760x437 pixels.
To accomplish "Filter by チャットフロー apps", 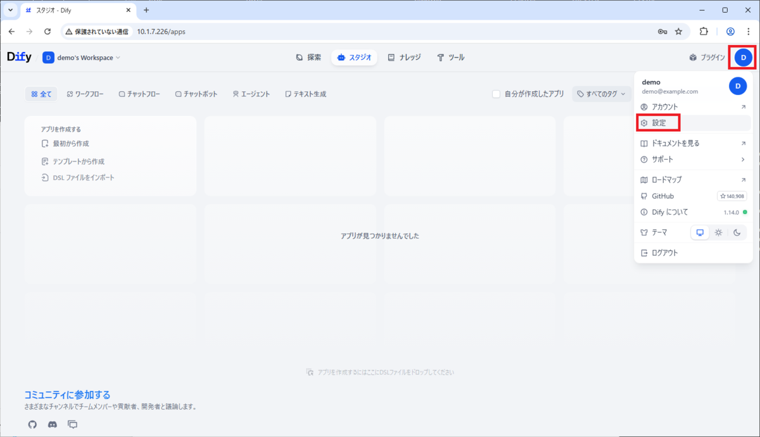I will (139, 94).
